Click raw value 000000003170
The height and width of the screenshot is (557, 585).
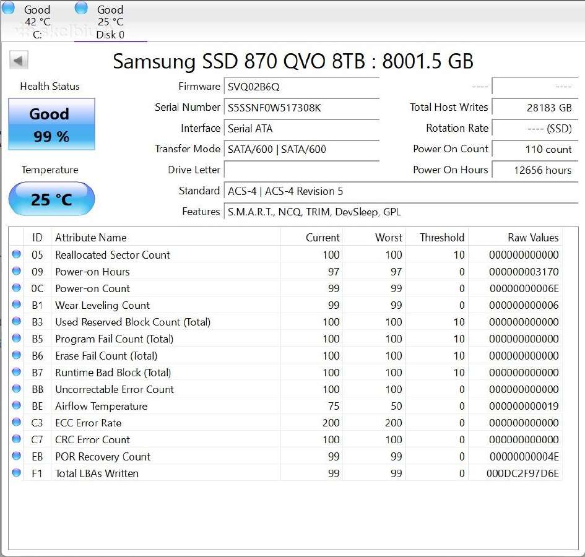[524, 272]
